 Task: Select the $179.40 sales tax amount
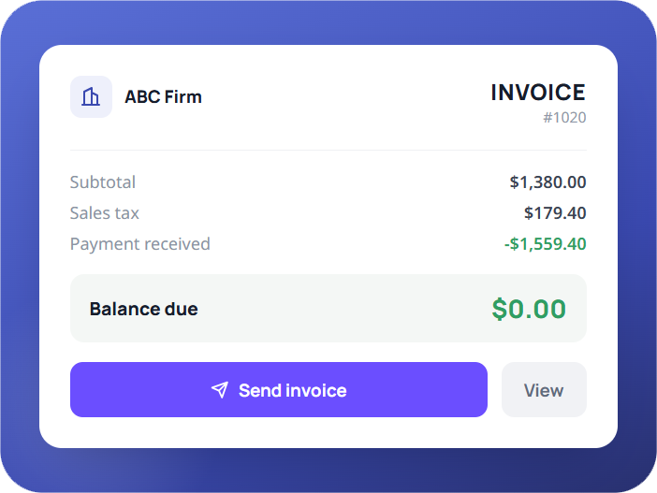555,213
